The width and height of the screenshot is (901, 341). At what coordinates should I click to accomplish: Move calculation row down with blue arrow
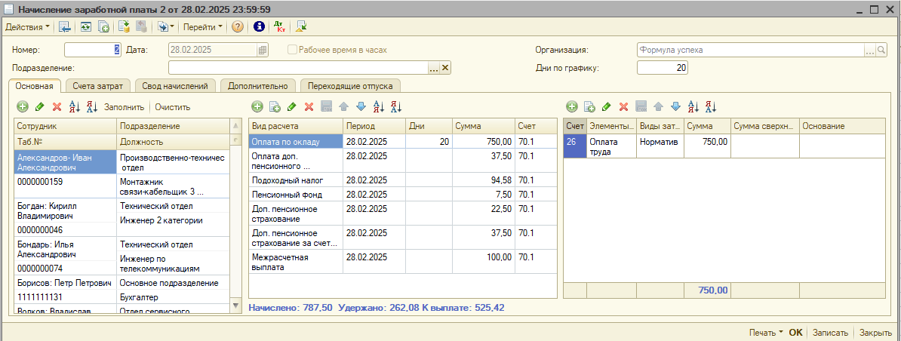pos(360,107)
